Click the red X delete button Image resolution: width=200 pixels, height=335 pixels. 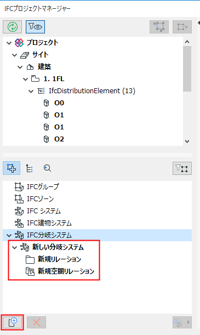[37, 322]
